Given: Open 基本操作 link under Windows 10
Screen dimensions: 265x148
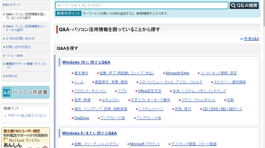Looking at the screenshot, I should pos(81,73).
